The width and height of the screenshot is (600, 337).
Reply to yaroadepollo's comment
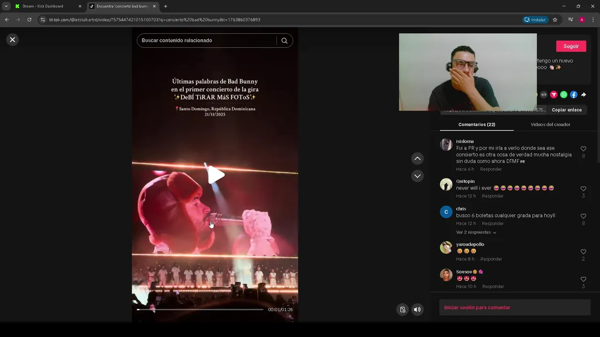(x=491, y=259)
